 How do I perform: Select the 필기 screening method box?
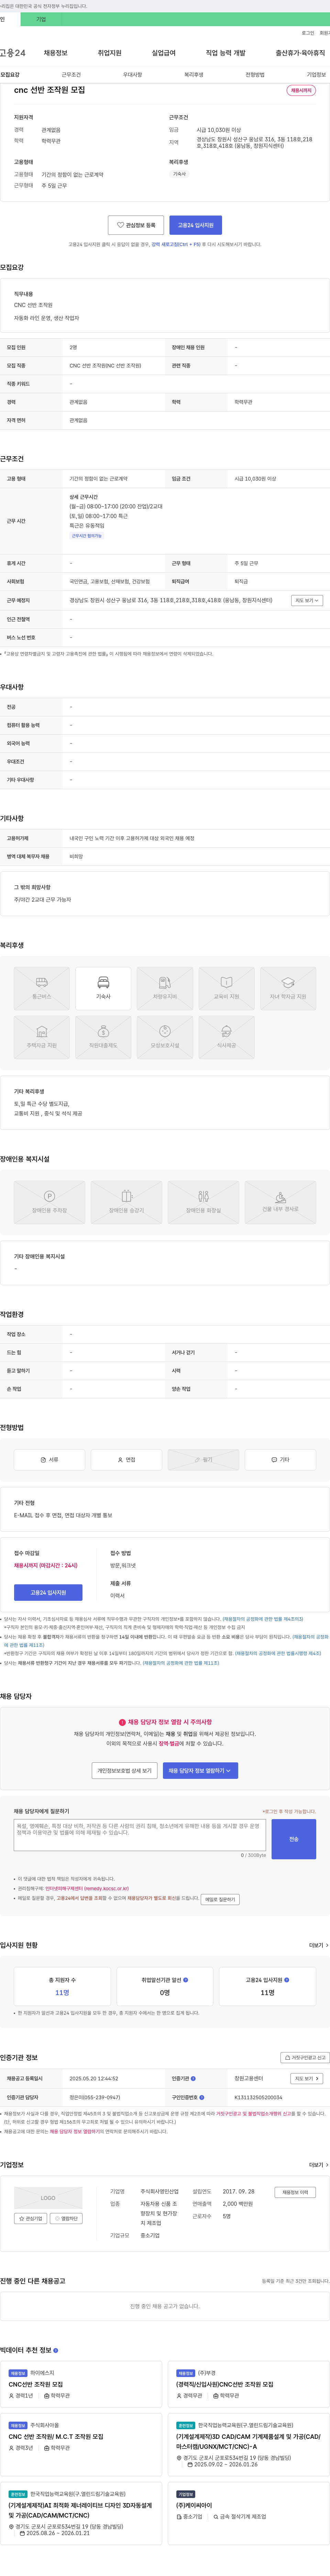point(203,1460)
